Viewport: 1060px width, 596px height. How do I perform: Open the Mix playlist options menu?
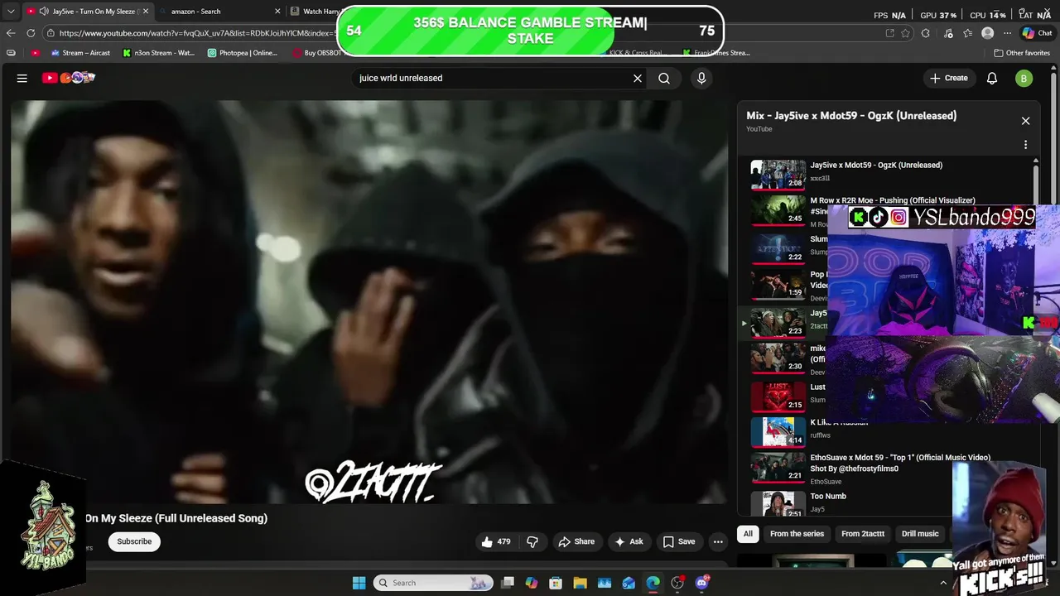1025,145
